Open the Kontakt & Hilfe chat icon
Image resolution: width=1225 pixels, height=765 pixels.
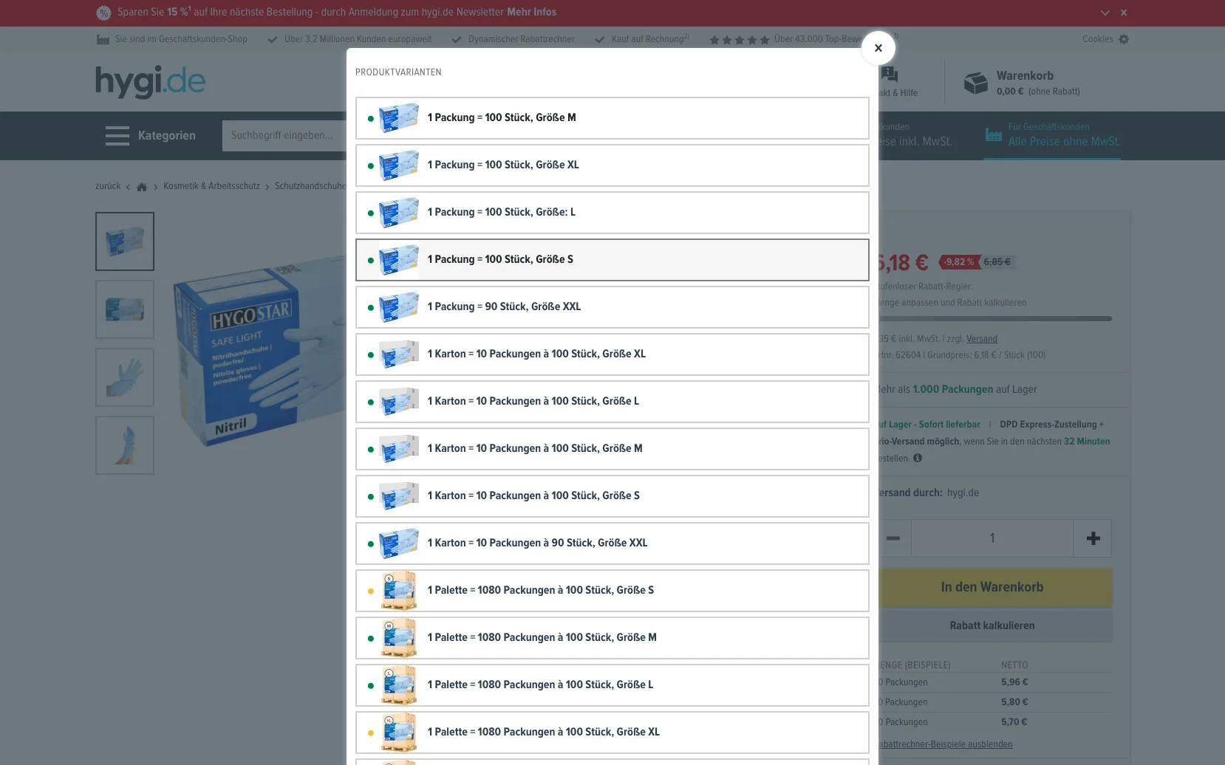[890, 75]
